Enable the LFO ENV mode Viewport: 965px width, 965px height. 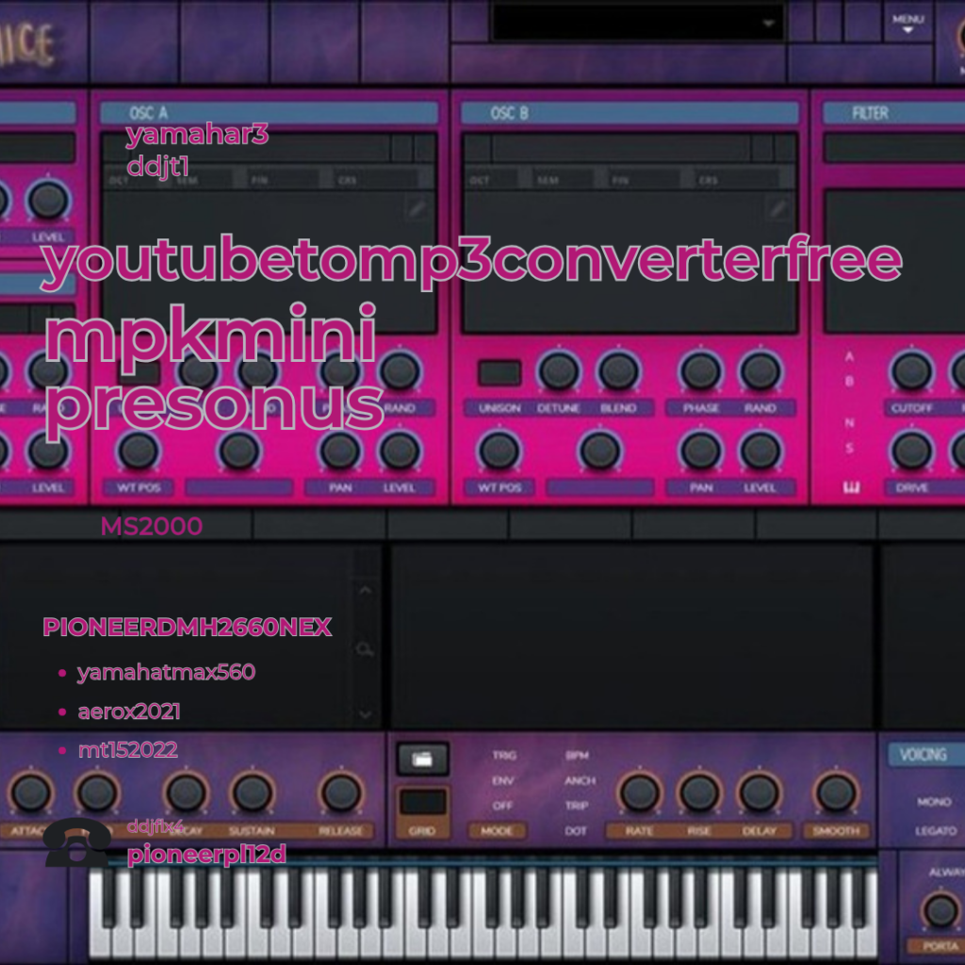(x=503, y=780)
